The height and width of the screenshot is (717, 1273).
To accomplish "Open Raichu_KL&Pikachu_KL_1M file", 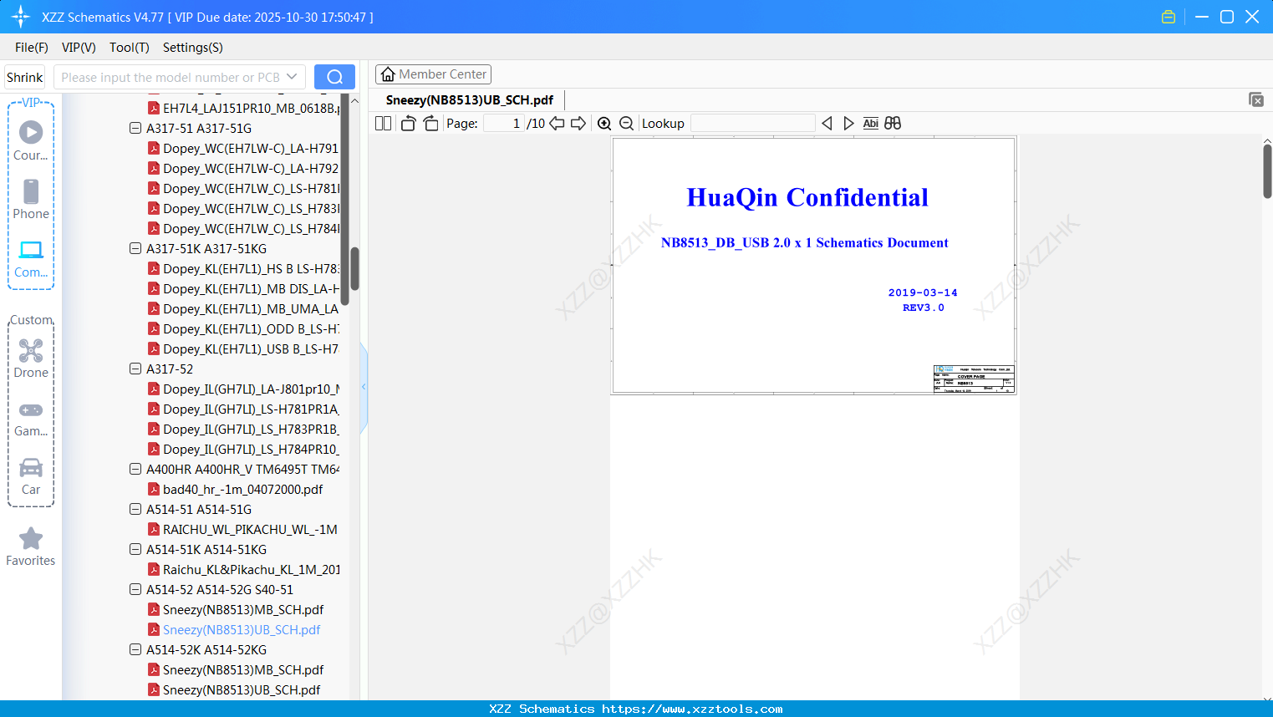I will (243, 570).
